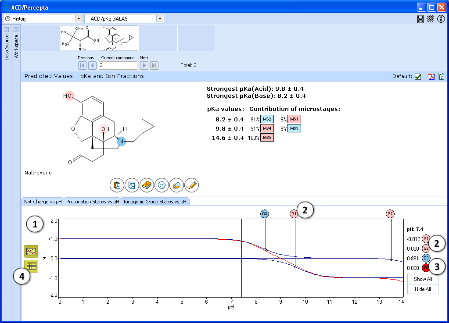Screen dimensions: 449x323
Task: Toggle the blue G3 group curve in legend
Action: tap(426, 258)
